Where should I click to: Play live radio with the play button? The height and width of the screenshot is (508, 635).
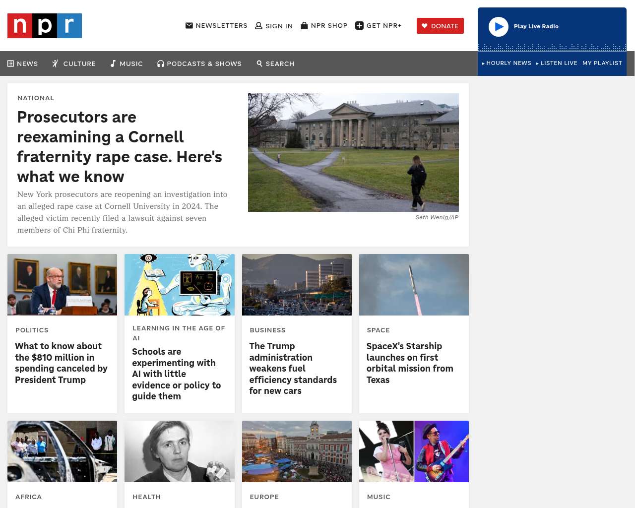click(499, 27)
